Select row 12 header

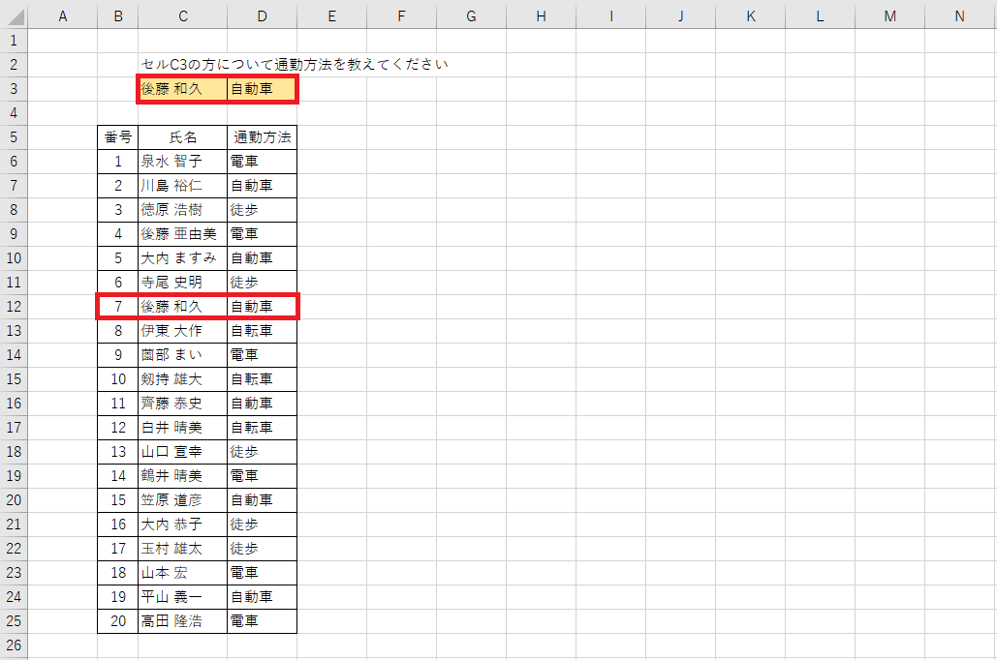coord(14,307)
